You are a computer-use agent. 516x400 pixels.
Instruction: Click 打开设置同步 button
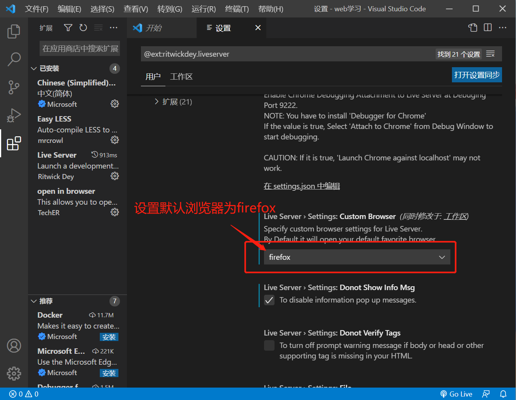click(477, 75)
